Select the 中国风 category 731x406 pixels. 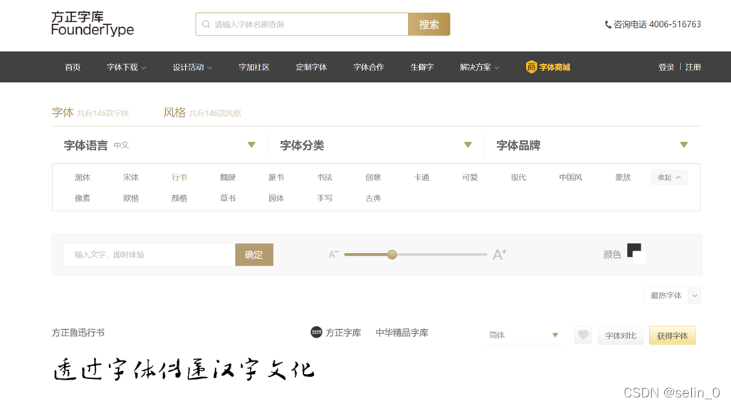(571, 177)
